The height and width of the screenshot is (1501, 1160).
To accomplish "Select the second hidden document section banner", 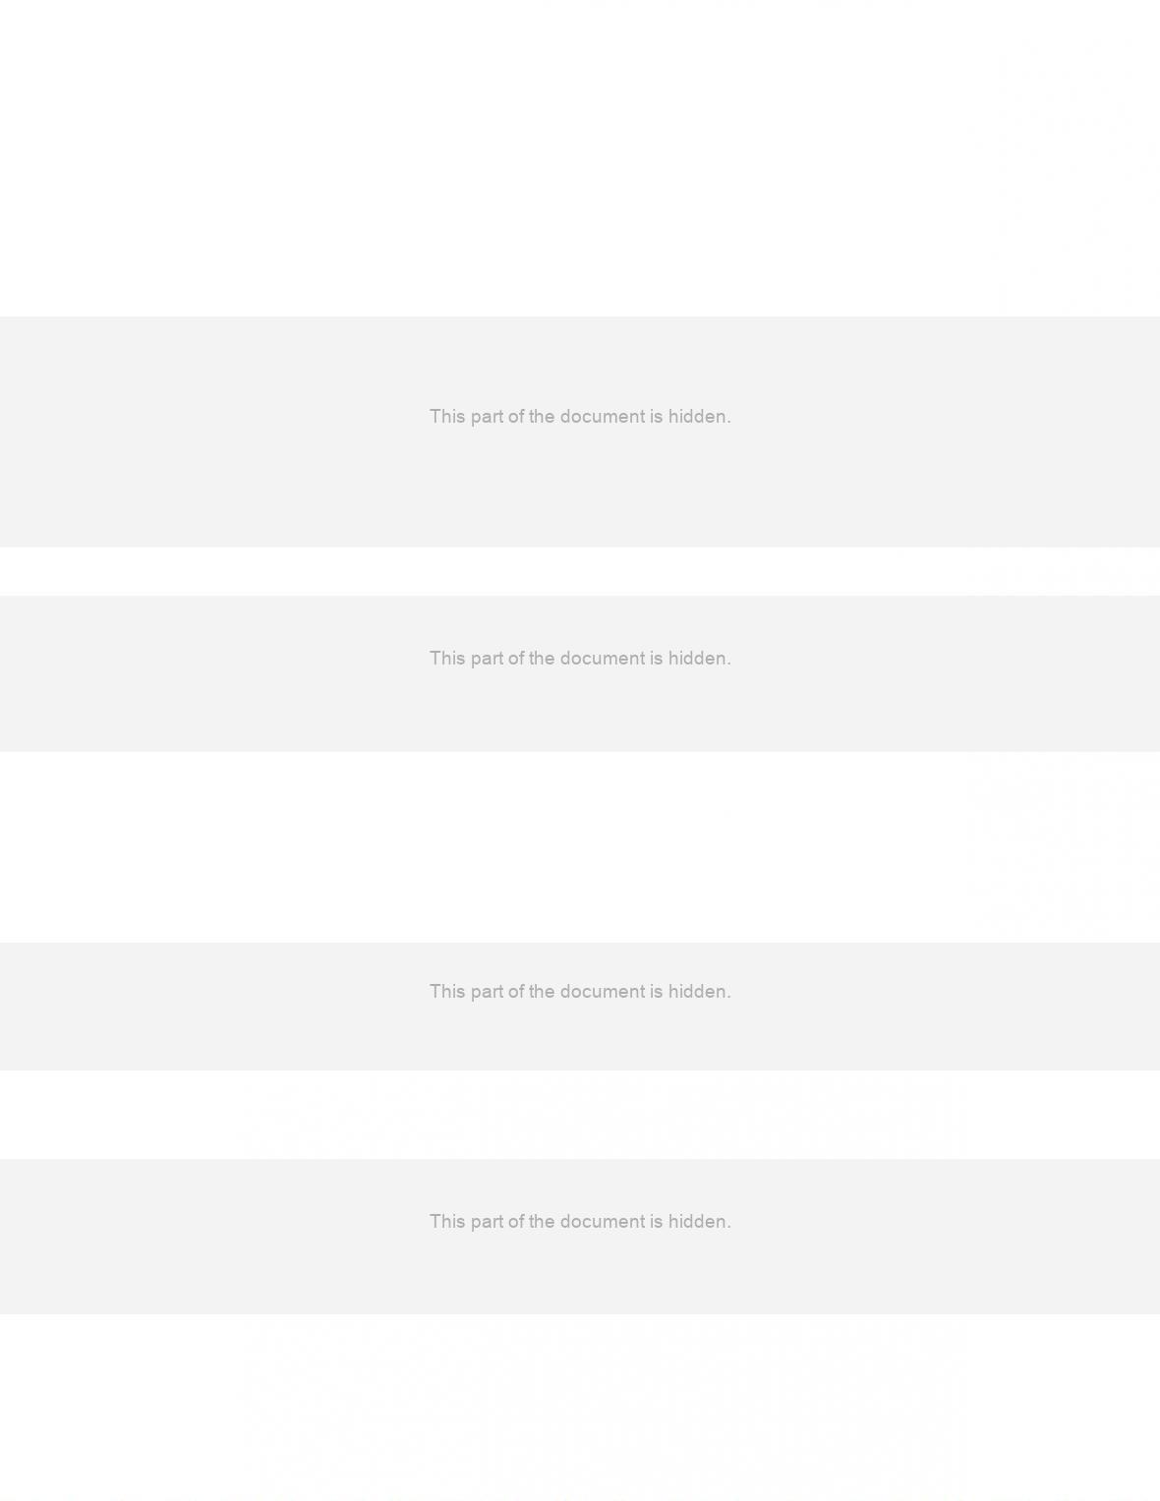I will 580,673.
